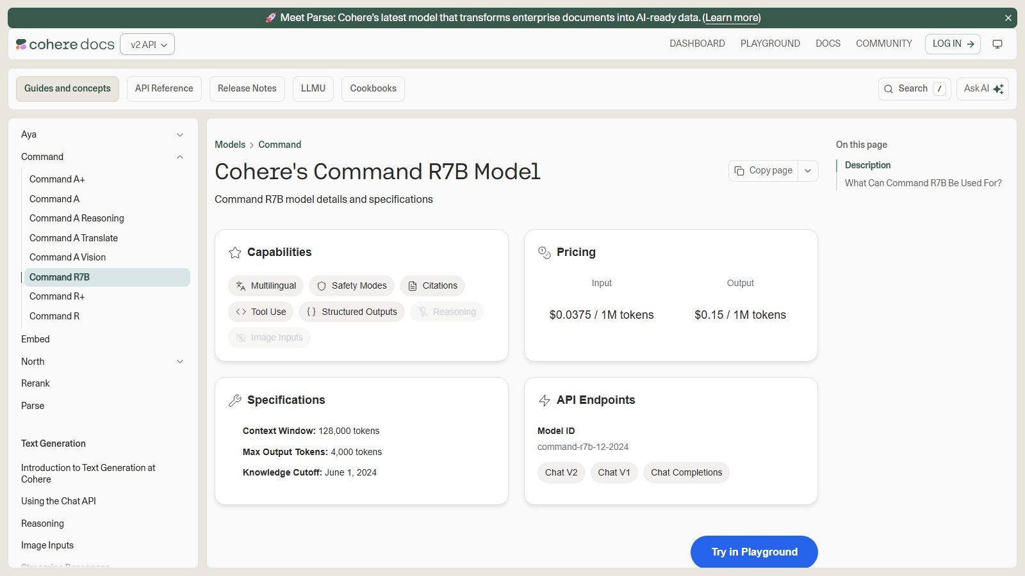
Task: Open Command A+ page
Action: click(57, 179)
